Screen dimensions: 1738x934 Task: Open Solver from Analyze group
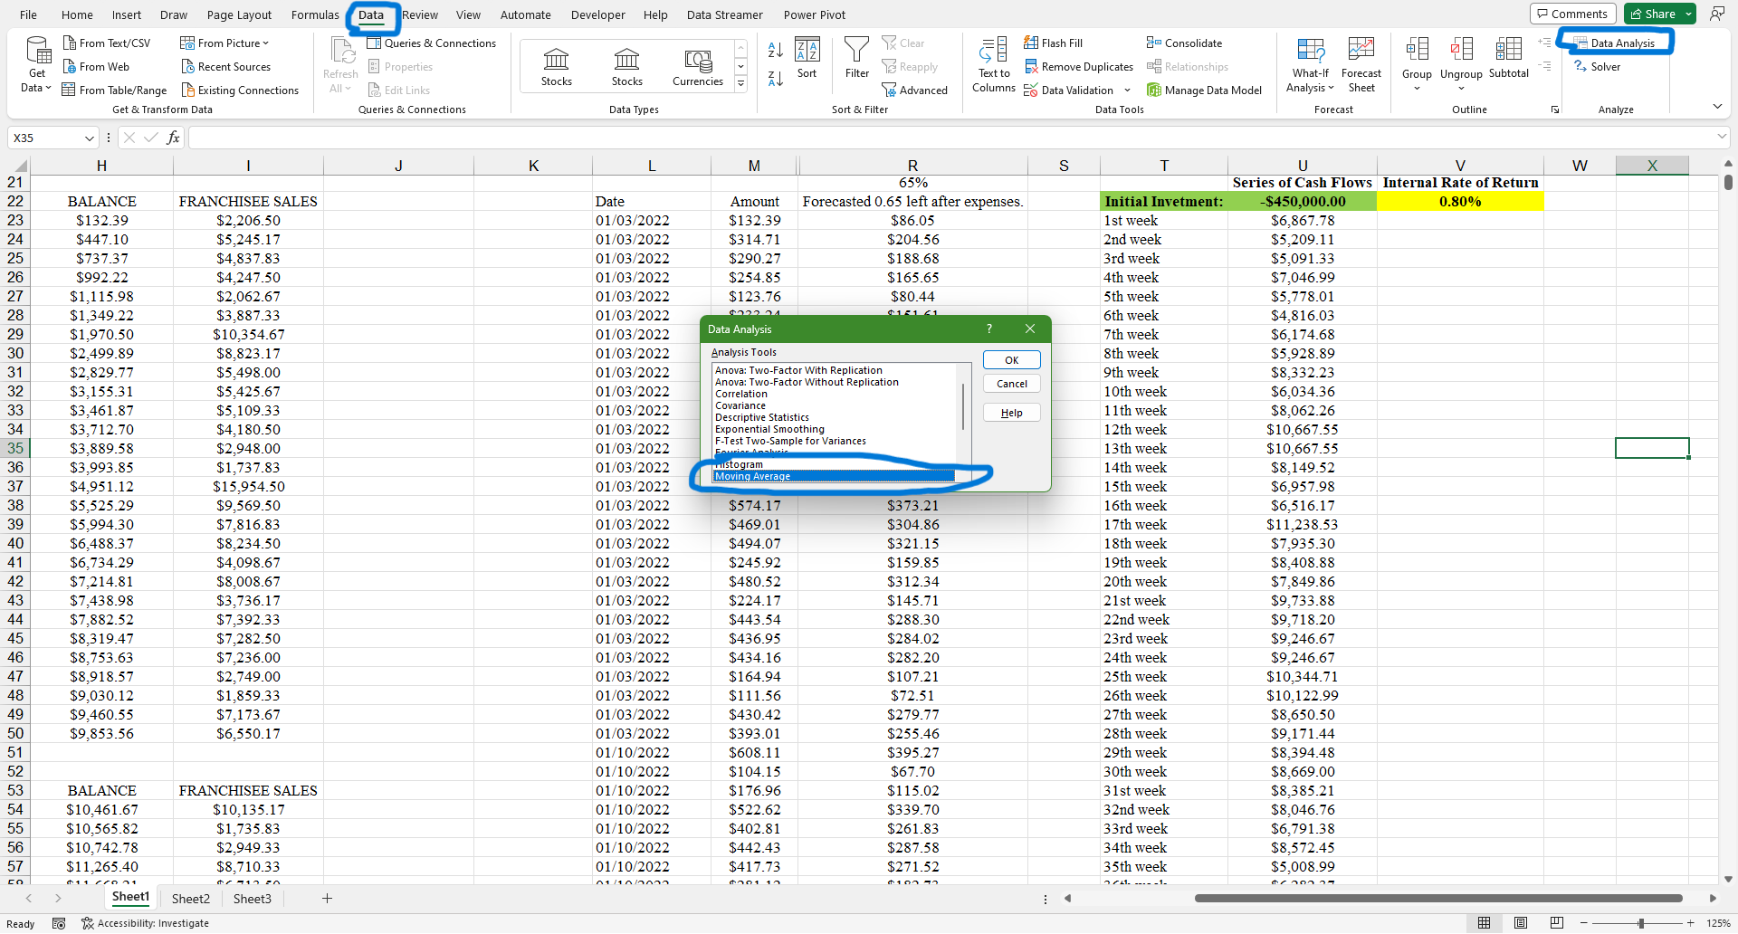(x=1598, y=66)
